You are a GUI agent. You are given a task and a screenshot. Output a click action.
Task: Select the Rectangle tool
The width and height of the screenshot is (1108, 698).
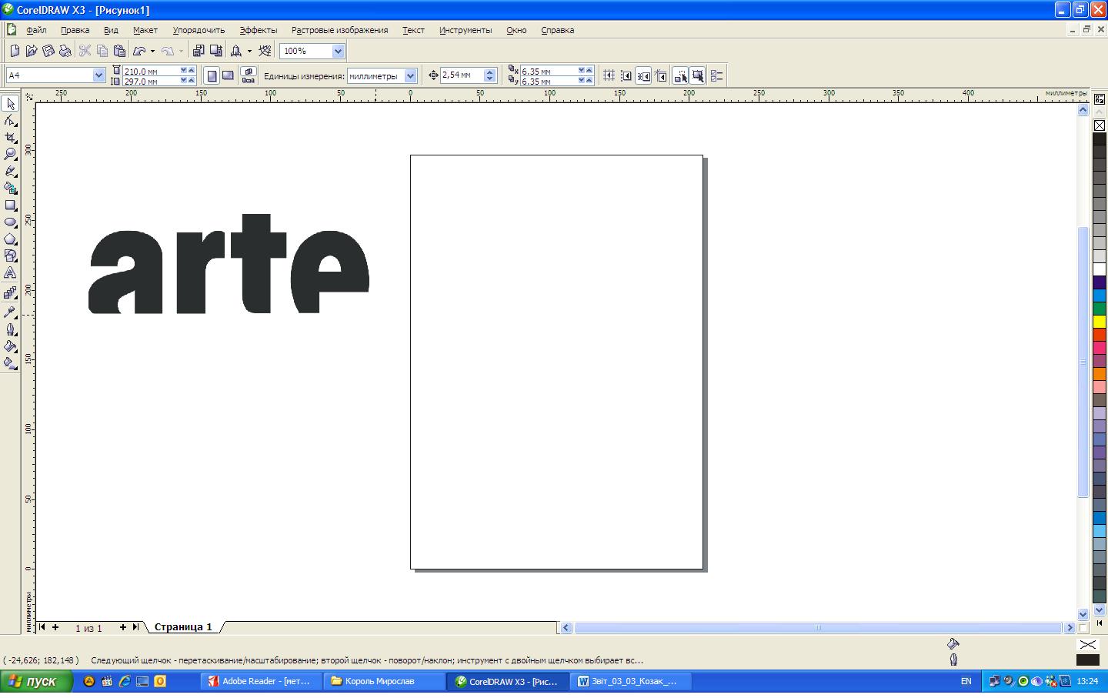(10, 205)
